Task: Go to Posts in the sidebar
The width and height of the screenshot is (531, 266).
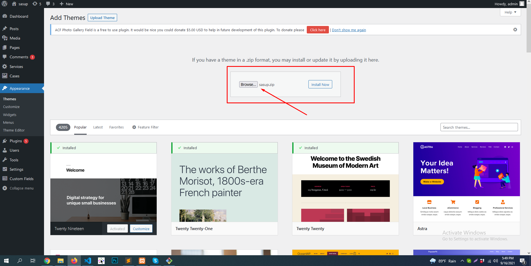Action: pyautogui.click(x=14, y=29)
